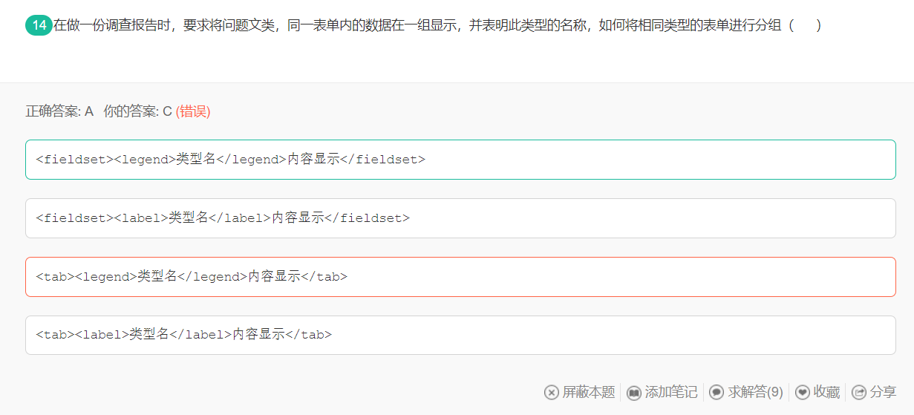Viewport: 914px width, 415px height.
Task: Open the 求解答(9) answers link
Action: click(x=755, y=392)
